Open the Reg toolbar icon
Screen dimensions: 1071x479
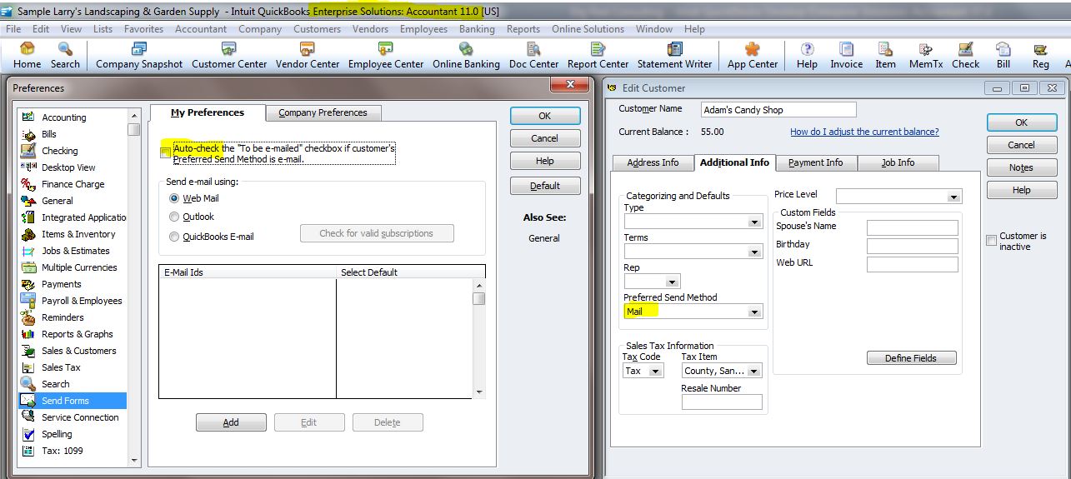click(x=1040, y=56)
